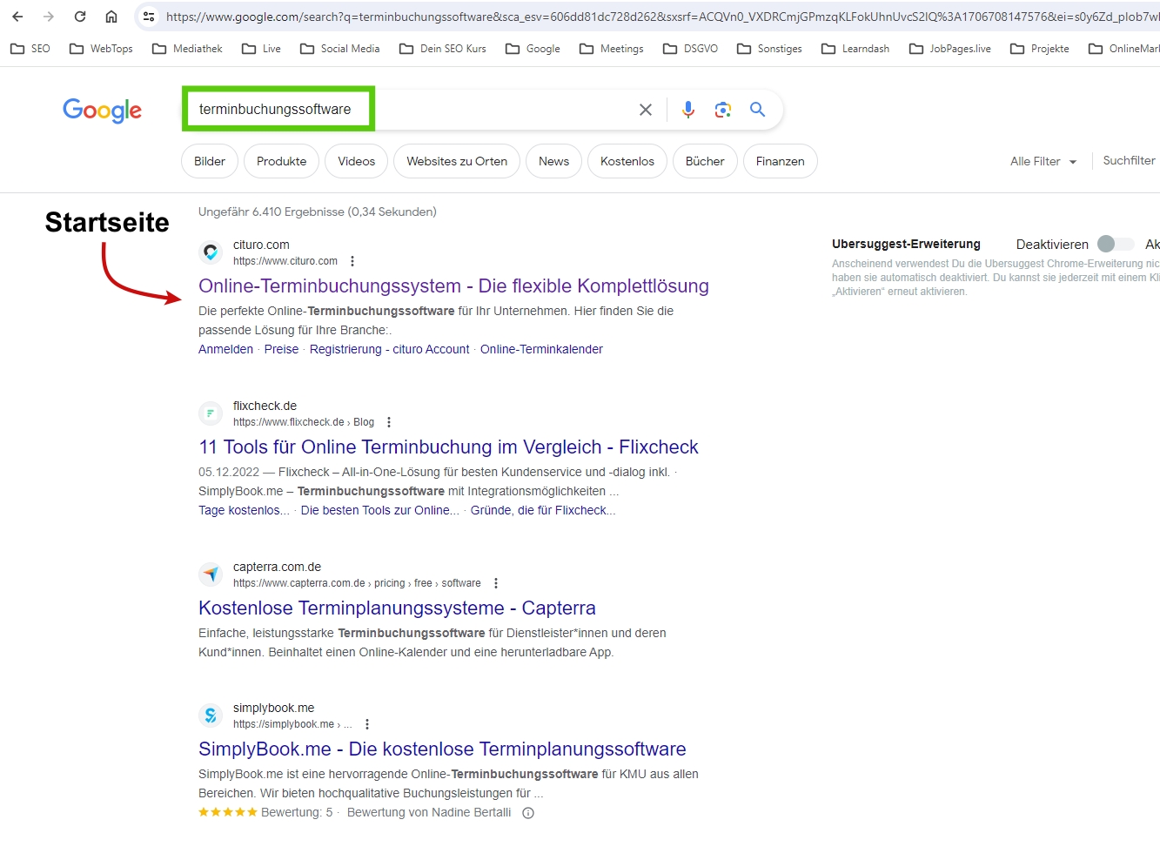Image resolution: width=1160 pixels, height=860 pixels.
Task: Open three-dot menu for cituro.com result
Action: 352,261
